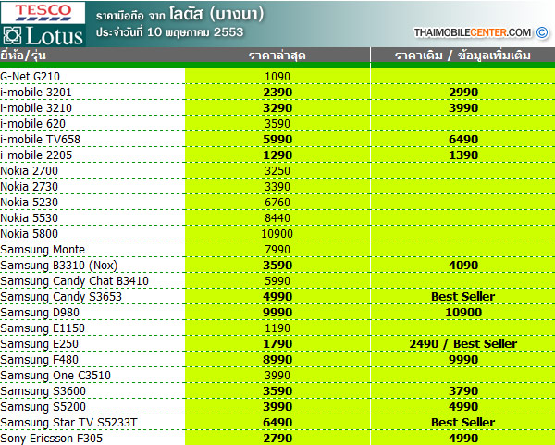Select the Samsung Monte model name
Viewport: 555px width, 445px height.
pos(43,250)
